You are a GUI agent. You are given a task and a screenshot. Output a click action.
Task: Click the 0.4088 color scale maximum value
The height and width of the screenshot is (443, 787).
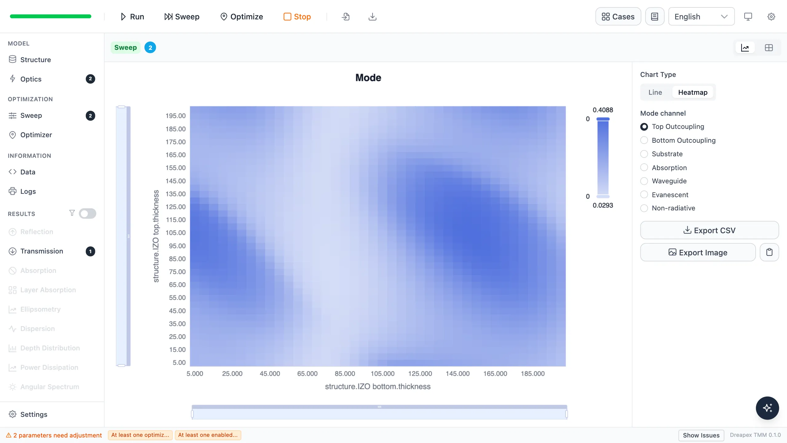[x=603, y=110]
